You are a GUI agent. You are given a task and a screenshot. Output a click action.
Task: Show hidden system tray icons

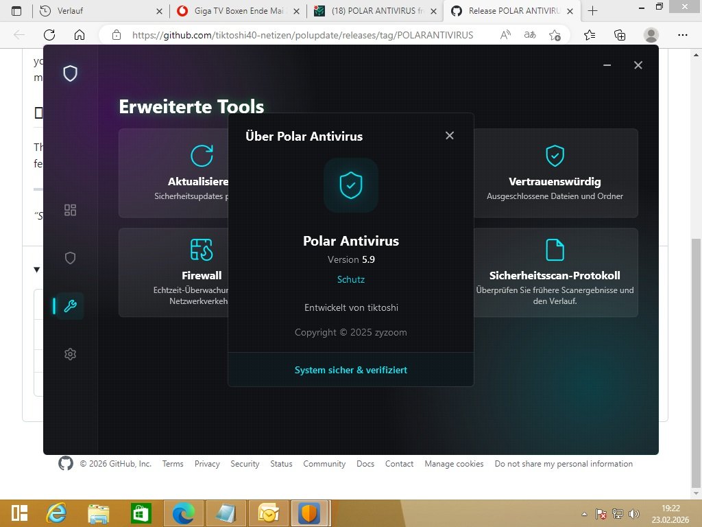tap(584, 514)
